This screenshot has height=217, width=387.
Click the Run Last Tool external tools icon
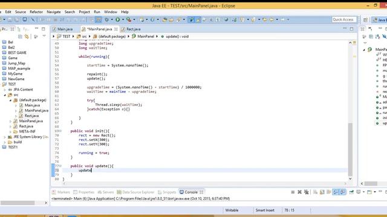(129, 19)
